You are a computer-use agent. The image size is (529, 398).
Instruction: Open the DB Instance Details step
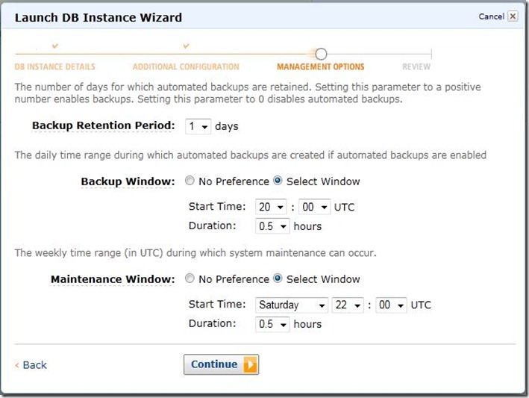pyautogui.click(x=55, y=67)
